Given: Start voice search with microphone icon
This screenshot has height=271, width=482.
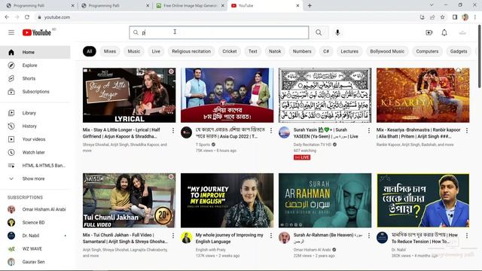Looking at the screenshot, I should click(337, 32).
